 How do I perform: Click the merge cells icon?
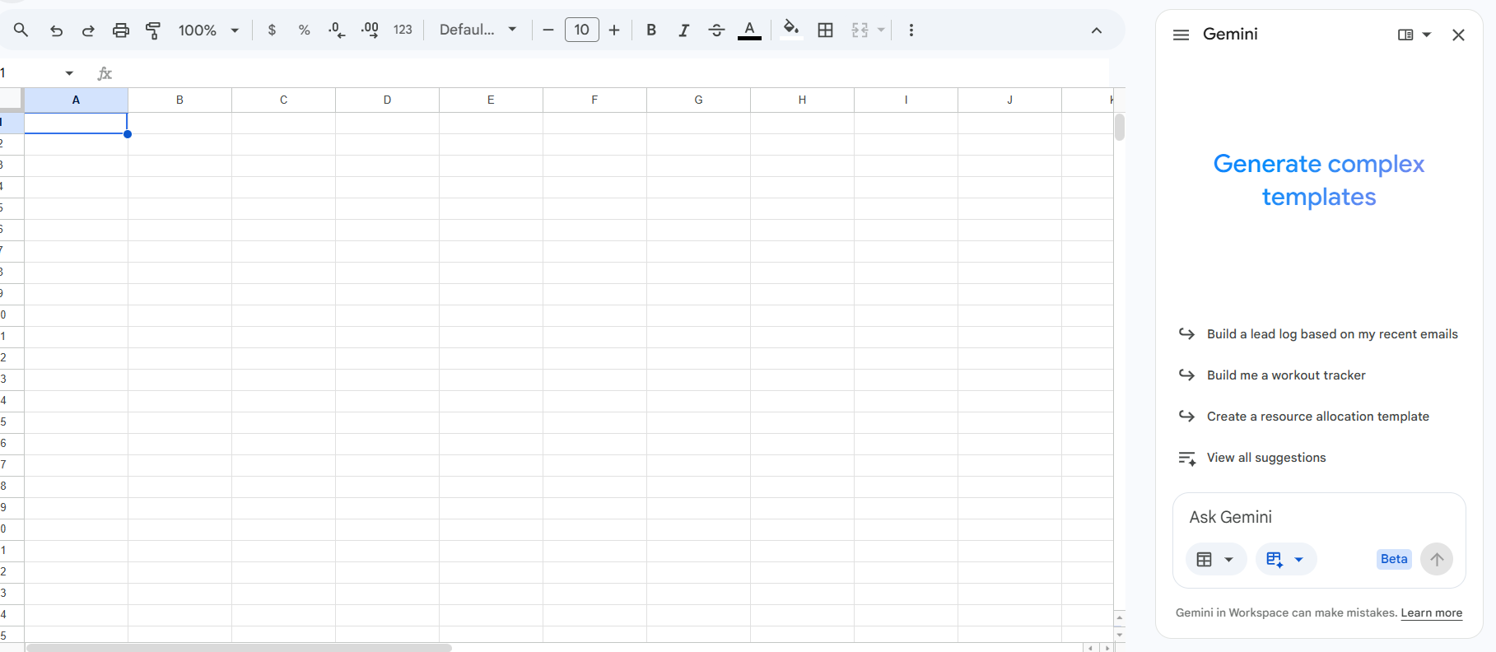click(860, 30)
